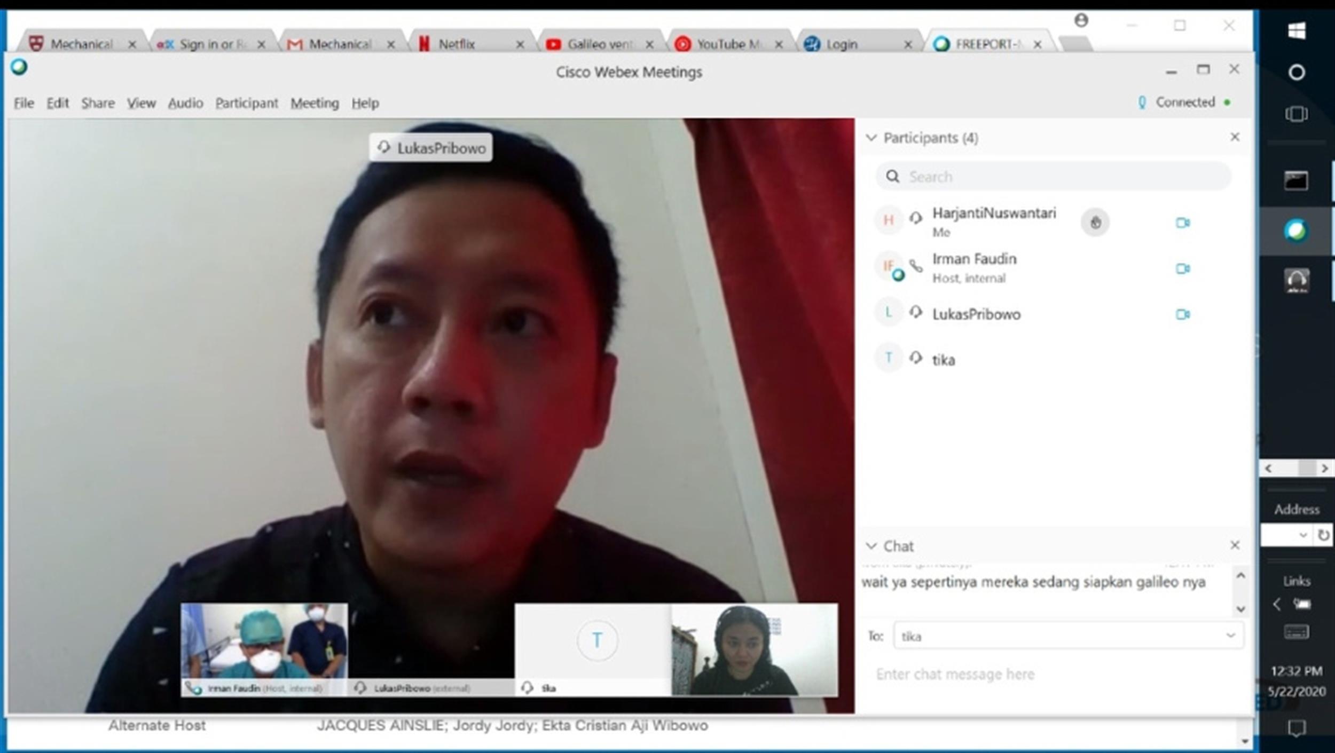Click the Irman Faudin video thumbnail
The height and width of the screenshot is (753, 1335).
pos(264,649)
